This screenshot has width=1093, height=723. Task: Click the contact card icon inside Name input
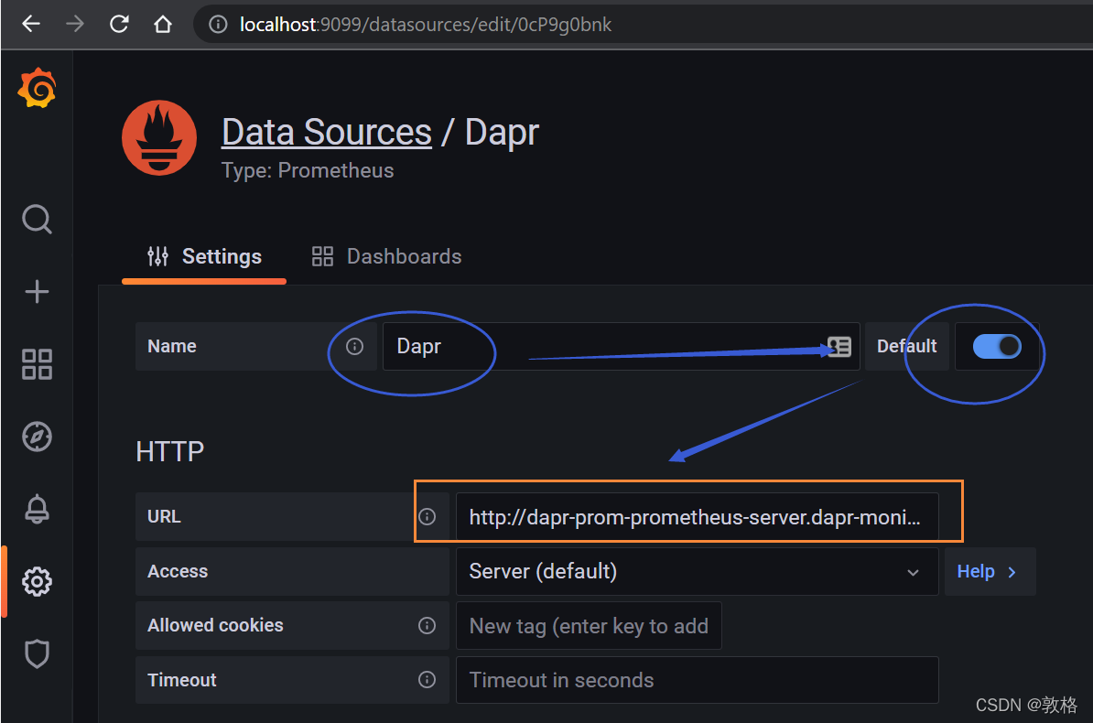(x=839, y=346)
